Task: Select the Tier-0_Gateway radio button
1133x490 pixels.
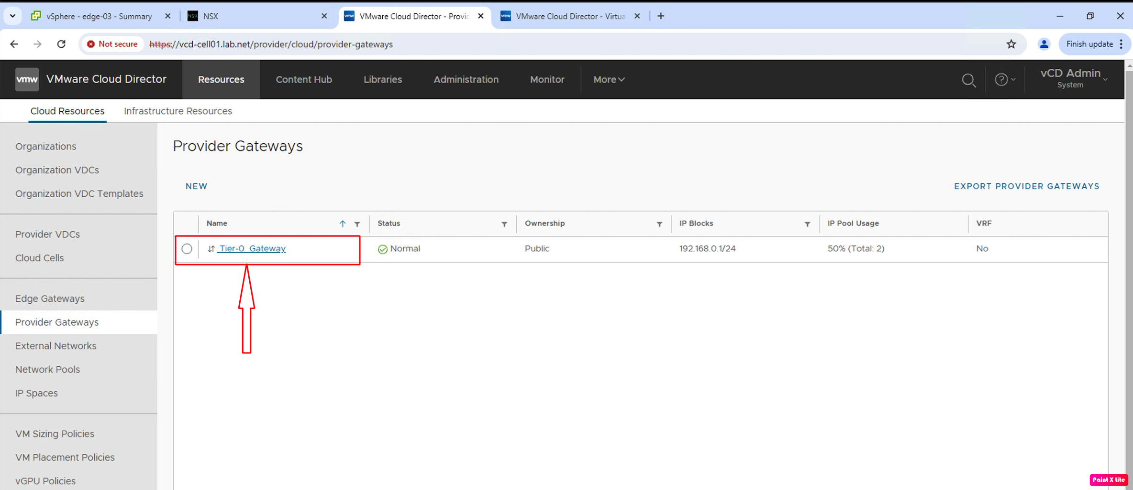Action: [187, 249]
